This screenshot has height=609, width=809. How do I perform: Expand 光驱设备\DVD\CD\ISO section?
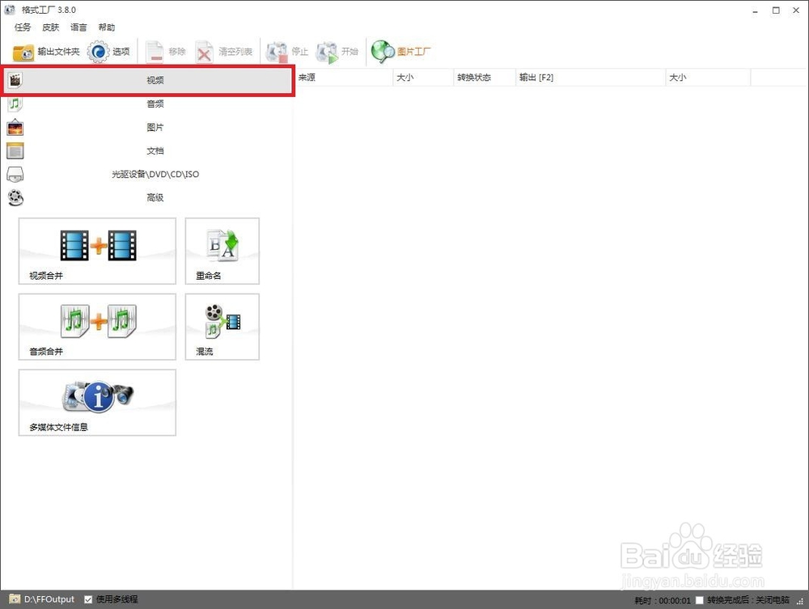coord(147,175)
